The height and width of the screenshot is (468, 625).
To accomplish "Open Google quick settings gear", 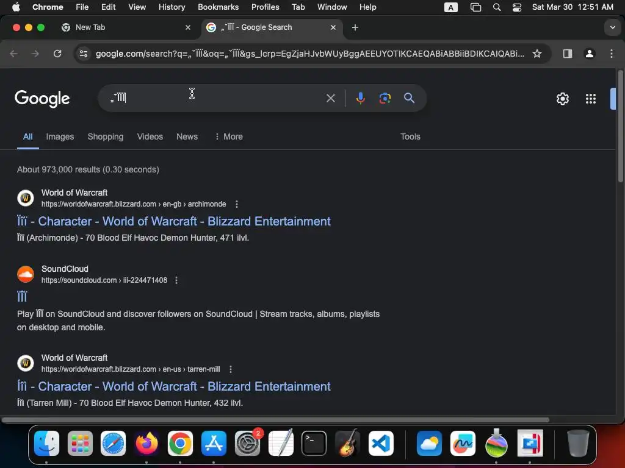I will 562,99.
